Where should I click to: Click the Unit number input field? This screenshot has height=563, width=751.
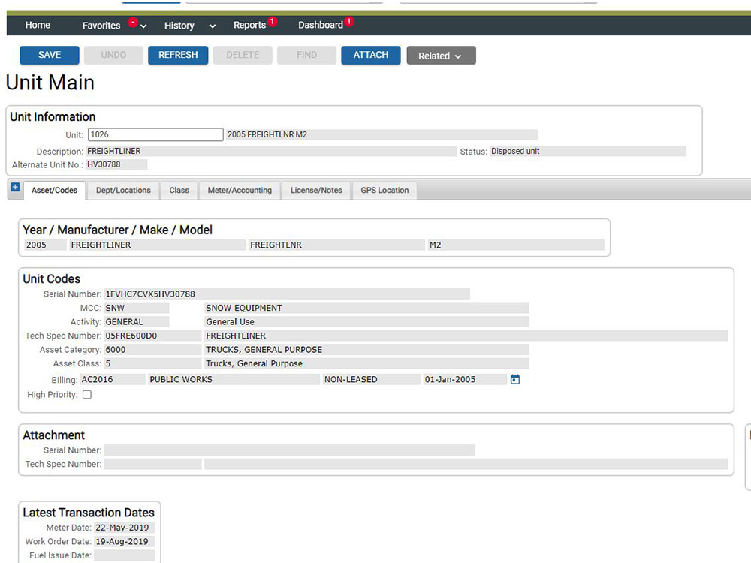pyautogui.click(x=155, y=135)
